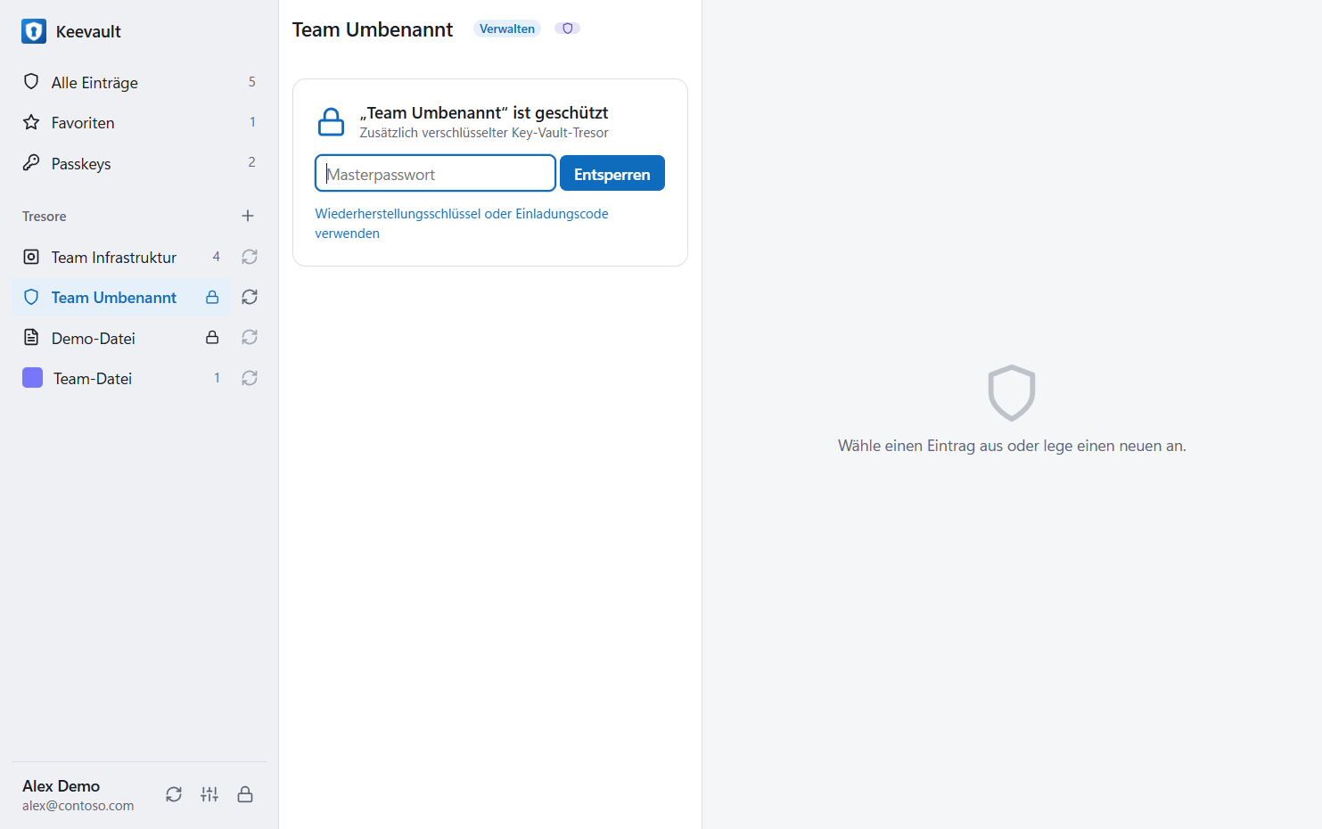
Task: Sync the Team Infrastruktur vault
Action: click(250, 257)
